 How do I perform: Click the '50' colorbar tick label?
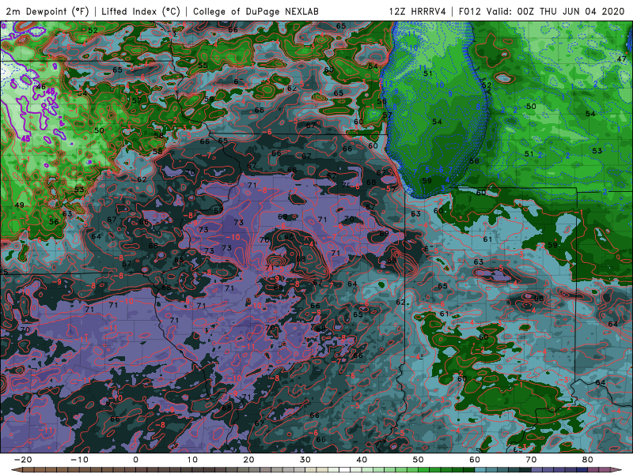(419, 460)
